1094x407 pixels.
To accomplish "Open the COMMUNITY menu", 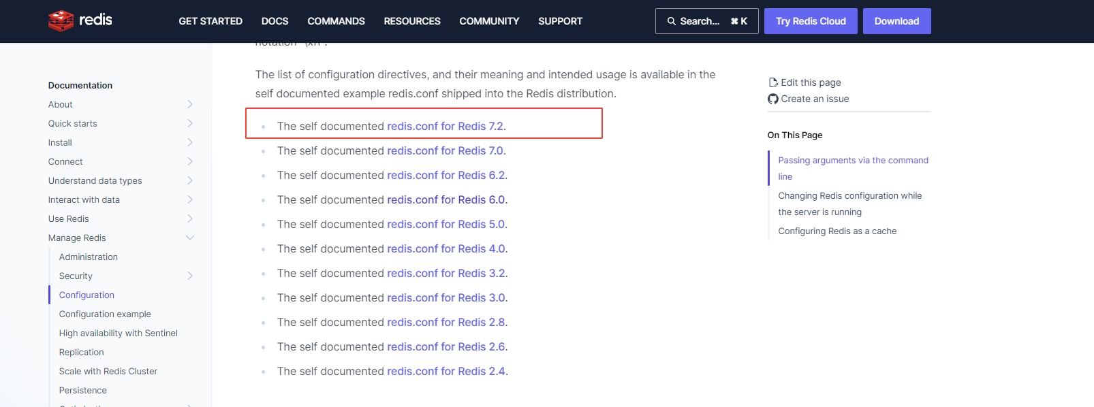I will (x=489, y=21).
